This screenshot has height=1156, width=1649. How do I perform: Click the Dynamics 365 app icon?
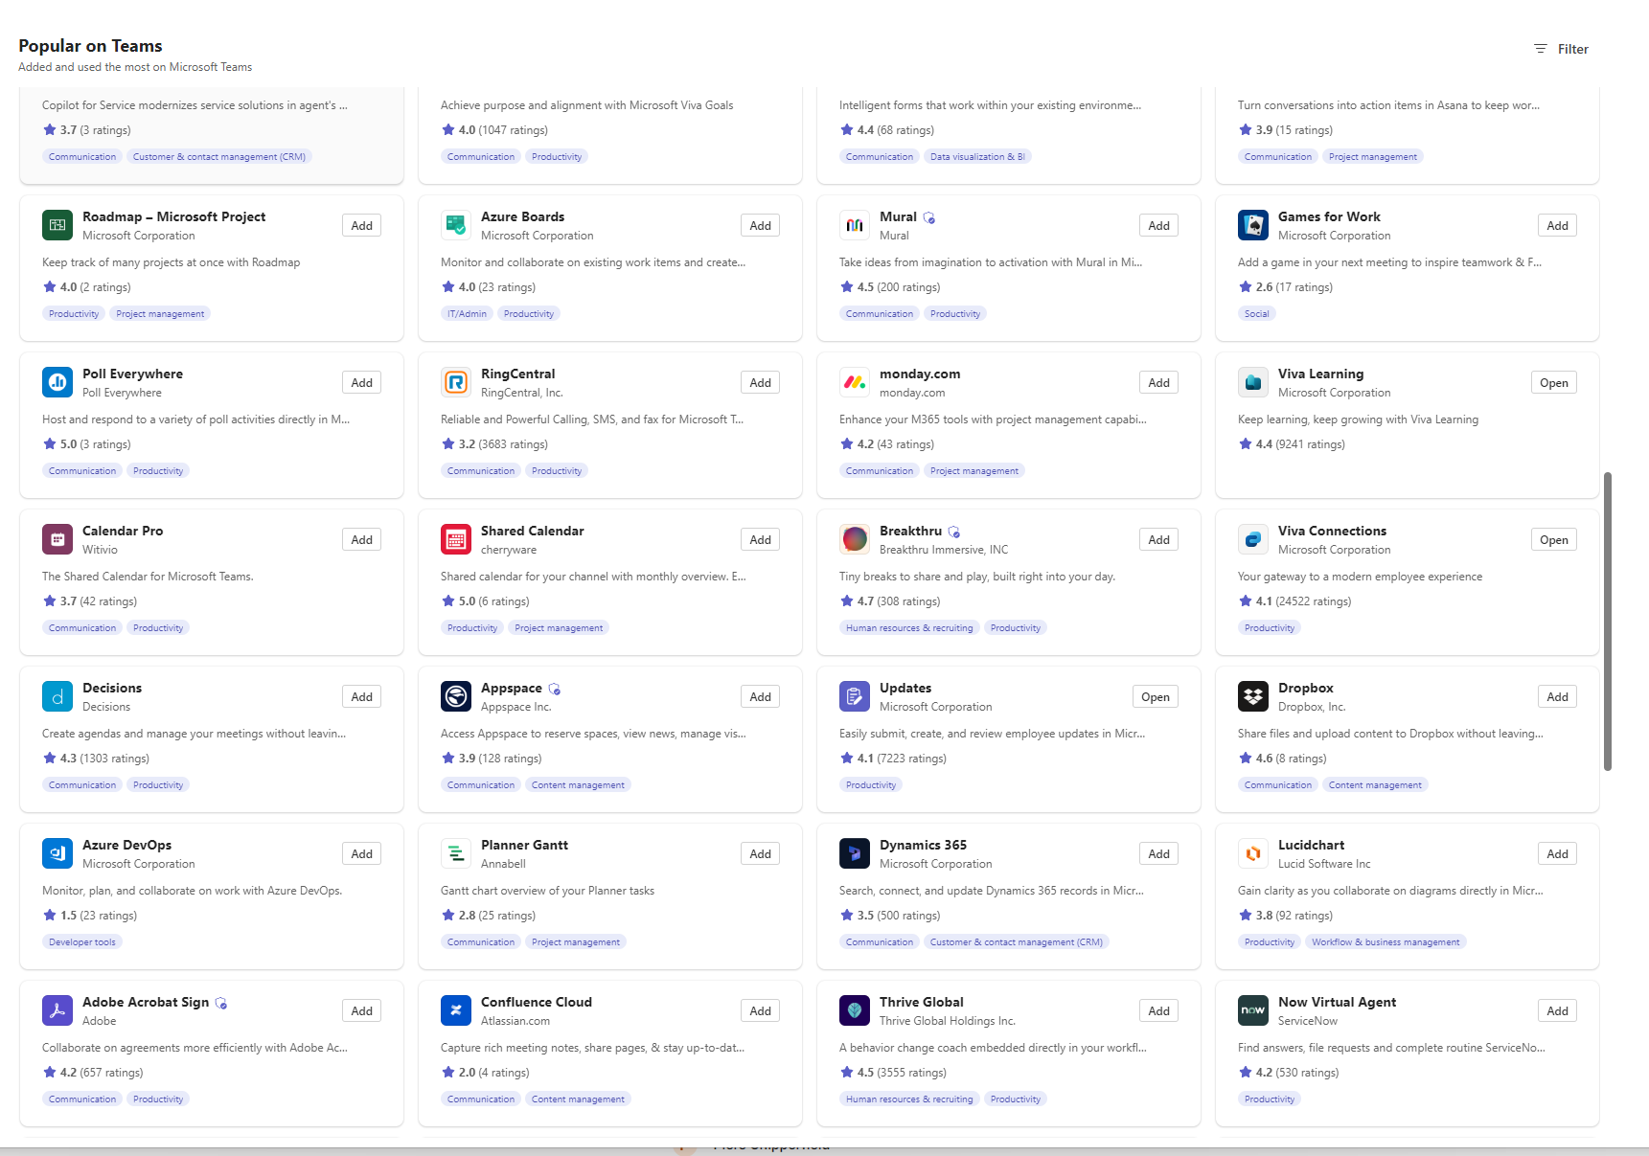point(855,853)
